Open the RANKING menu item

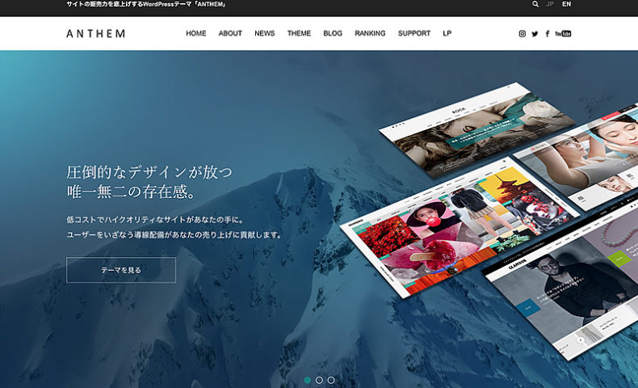click(x=370, y=33)
